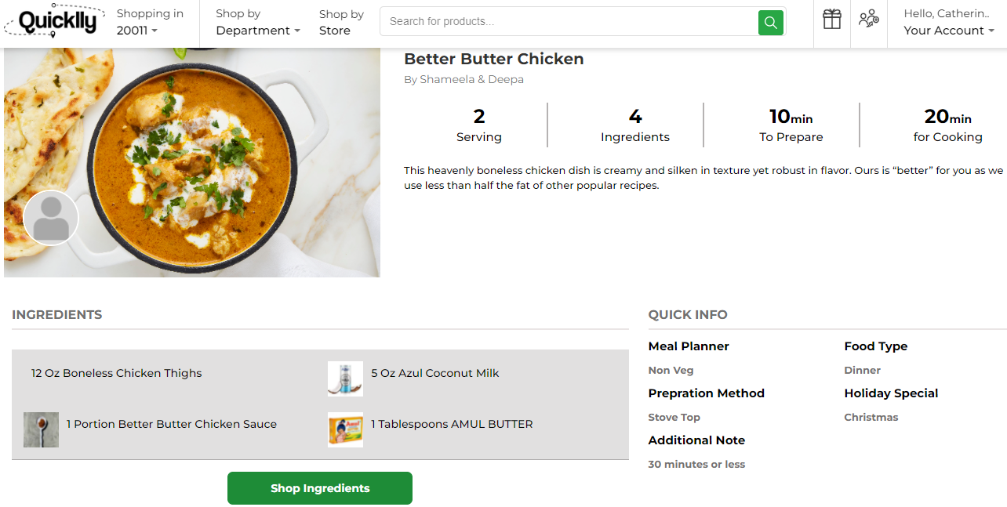Image resolution: width=1007 pixels, height=507 pixels.
Task: Select the 12 Oz Boneless Chicken Thighs ingredient
Action: tap(117, 373)
